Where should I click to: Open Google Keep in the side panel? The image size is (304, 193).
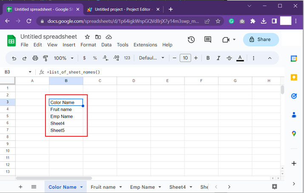click(x=294, y=77)
